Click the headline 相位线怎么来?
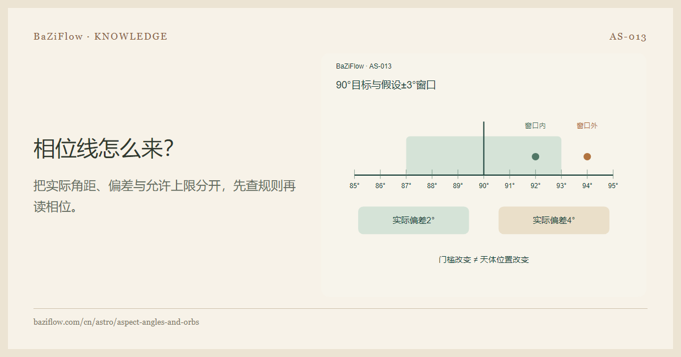Image resolution: width=681 pixels, height=357 pixels. point(103,149)
